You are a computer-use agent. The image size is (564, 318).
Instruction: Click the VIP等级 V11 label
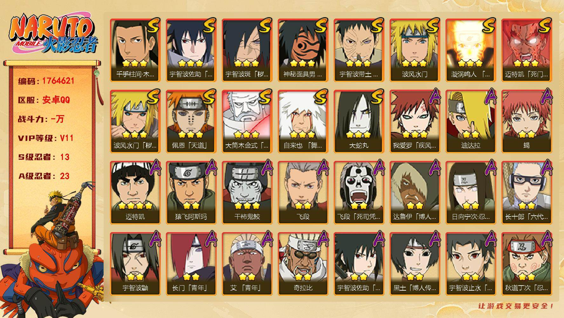pyautogui.click(x=46, y=138)
